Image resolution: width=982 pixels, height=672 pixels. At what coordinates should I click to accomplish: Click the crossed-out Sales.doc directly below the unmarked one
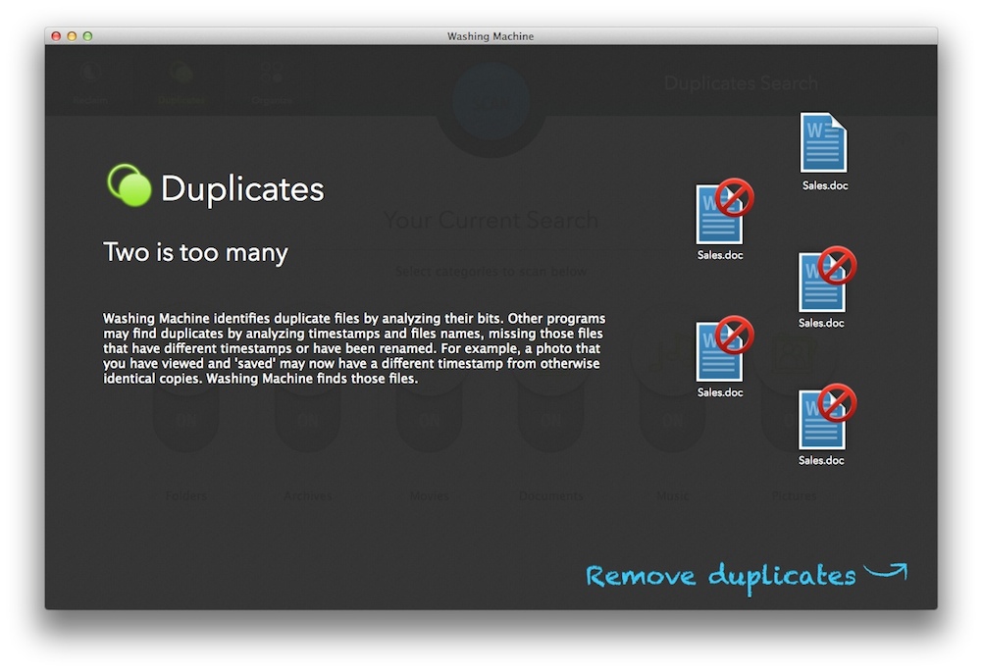[x=826, y=280]
